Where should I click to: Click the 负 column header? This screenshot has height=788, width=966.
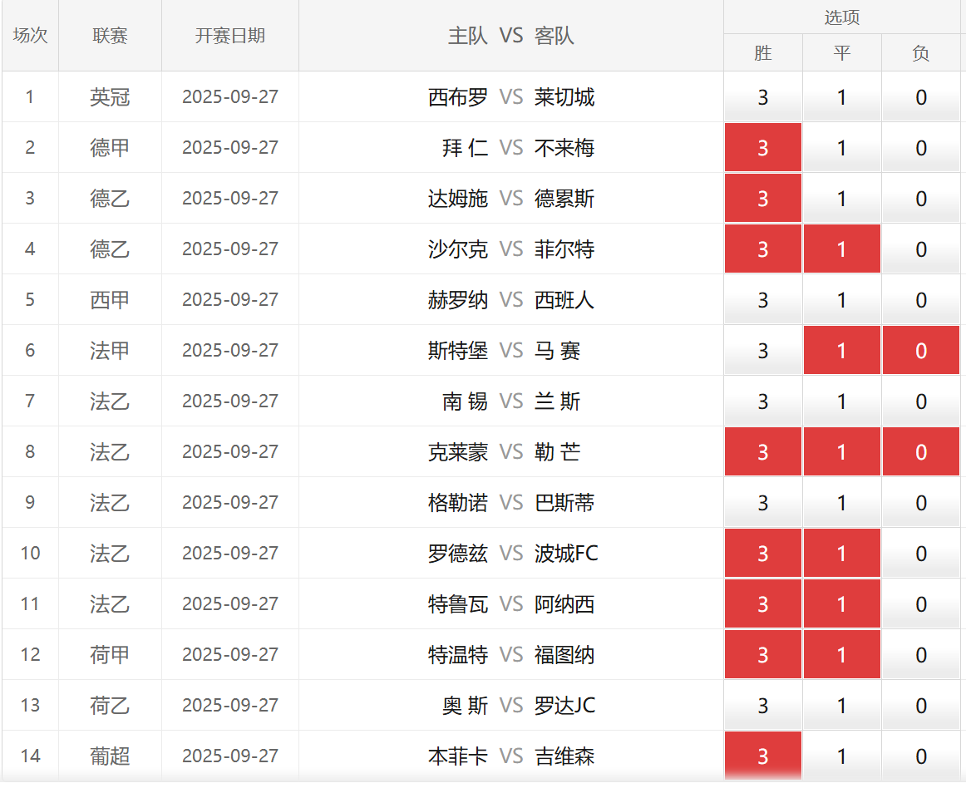920,53
